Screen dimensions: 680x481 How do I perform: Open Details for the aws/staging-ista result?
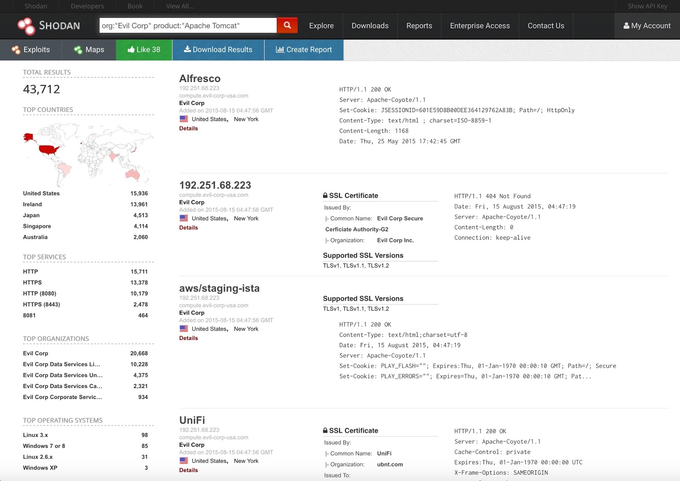pos(189,338)
